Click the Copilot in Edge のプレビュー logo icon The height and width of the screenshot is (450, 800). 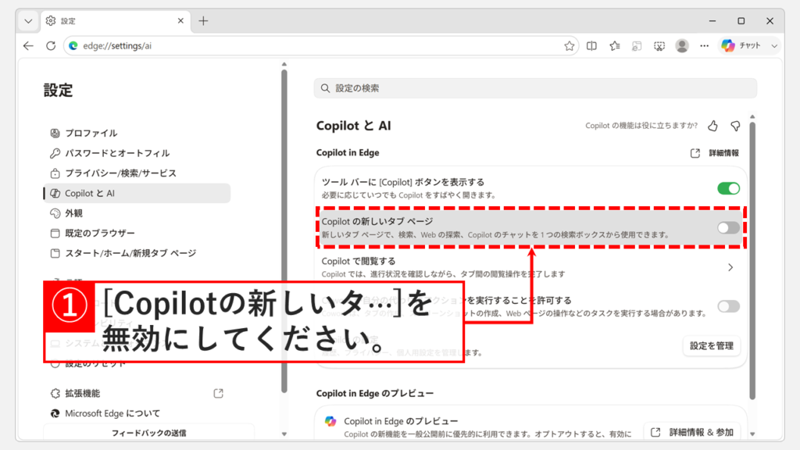click(x=330, y=421)
